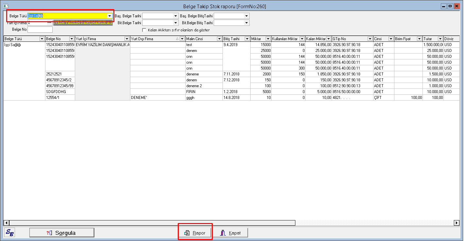
Task: Open the Malın Cinsi column filter arrow
Action: tap(220, 39)
